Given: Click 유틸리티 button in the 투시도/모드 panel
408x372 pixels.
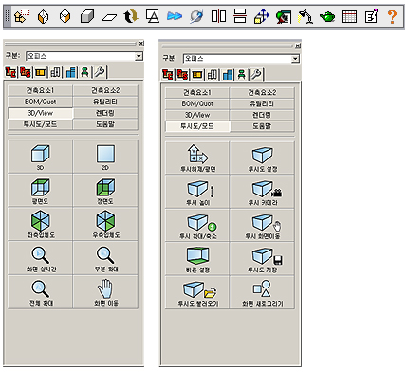Looking at the screenshot, I should pyautogui.click(x=262, y=103).
